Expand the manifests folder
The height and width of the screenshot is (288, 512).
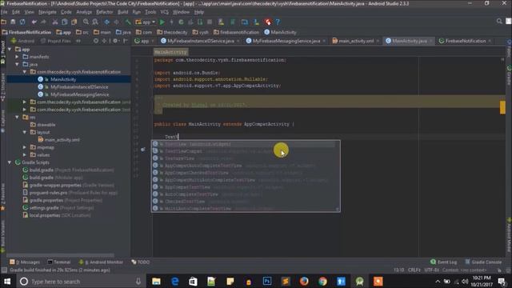[x=17, y=57]
